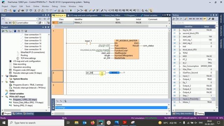224x126 pixels.
Task: Click the arr_EM input field in network 2
Action: point(96,73)
